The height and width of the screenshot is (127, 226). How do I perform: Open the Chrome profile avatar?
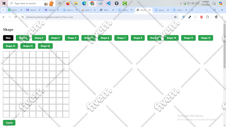click(216, 17)
